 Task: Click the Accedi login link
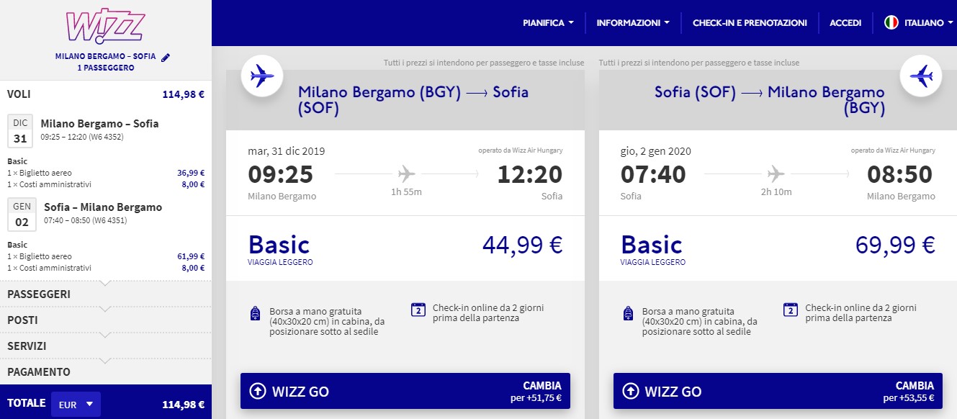pos(845,22)
